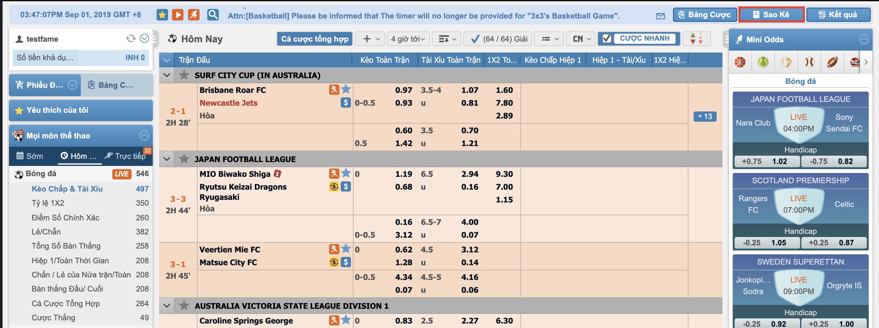Favorite the Surf City Cup league star
The height and width of the screenshot is (328, 879).
[x=184, y=75]
